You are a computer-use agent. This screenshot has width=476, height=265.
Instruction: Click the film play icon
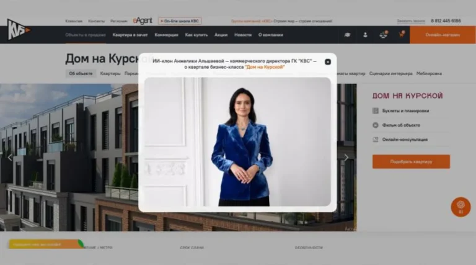click(376, 125)
